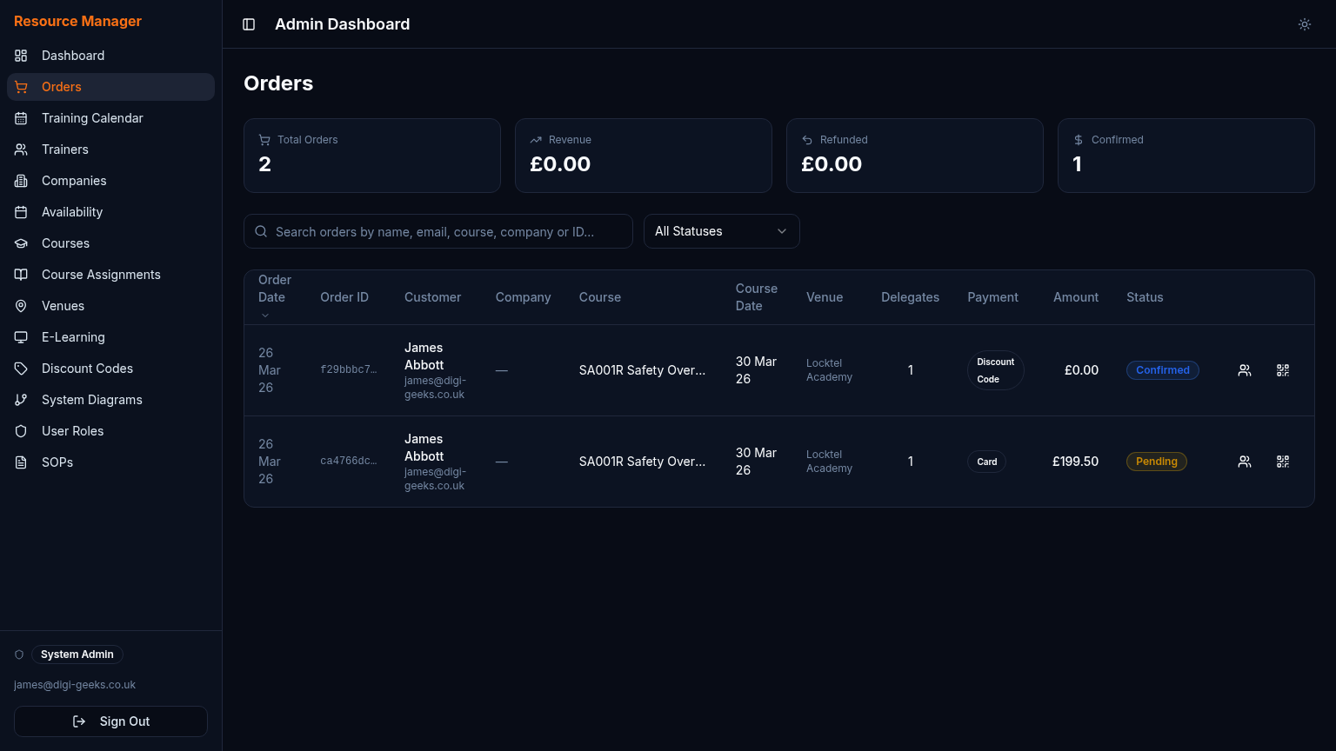The height and width of the screenshot is (751, 1336).
Task: Open the All Statuses dropdown
Action: tap(722, 231)
